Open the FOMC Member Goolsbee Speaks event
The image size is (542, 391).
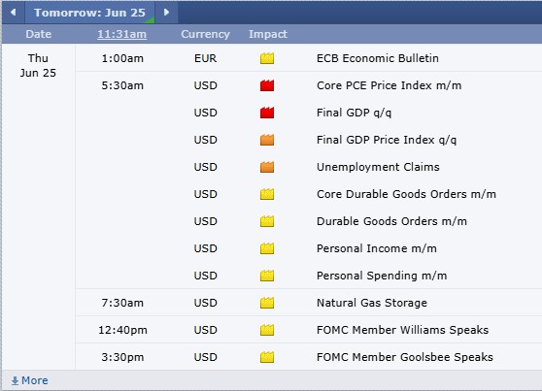coord(405,357)
